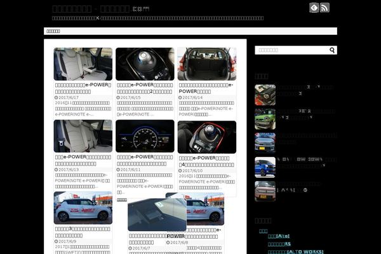Open seat belt thumbnail dated 2017/6/13
381x254 pixels.
(x=83, y=136)
